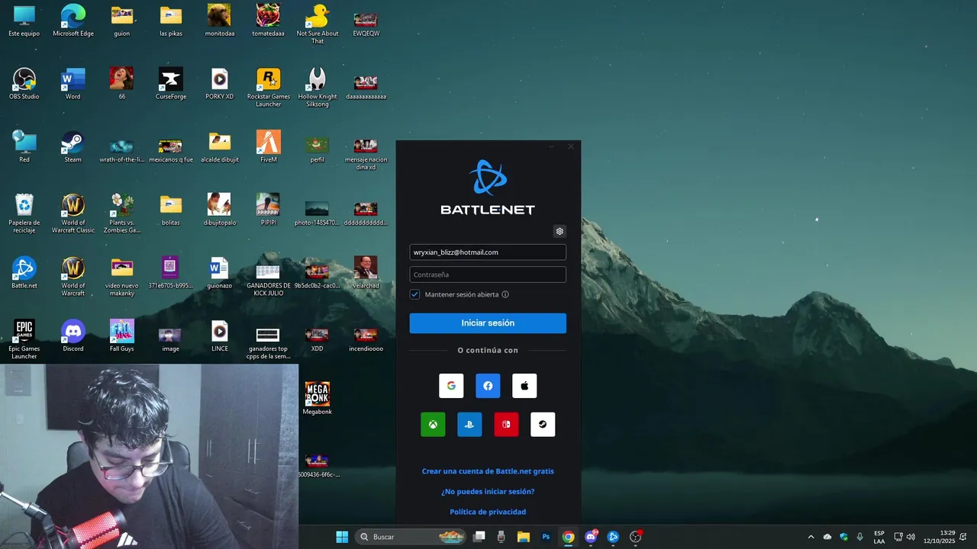Select Hollow Knight Silksong shortcut
Screen dimensions: 977x549
[318, 88]
